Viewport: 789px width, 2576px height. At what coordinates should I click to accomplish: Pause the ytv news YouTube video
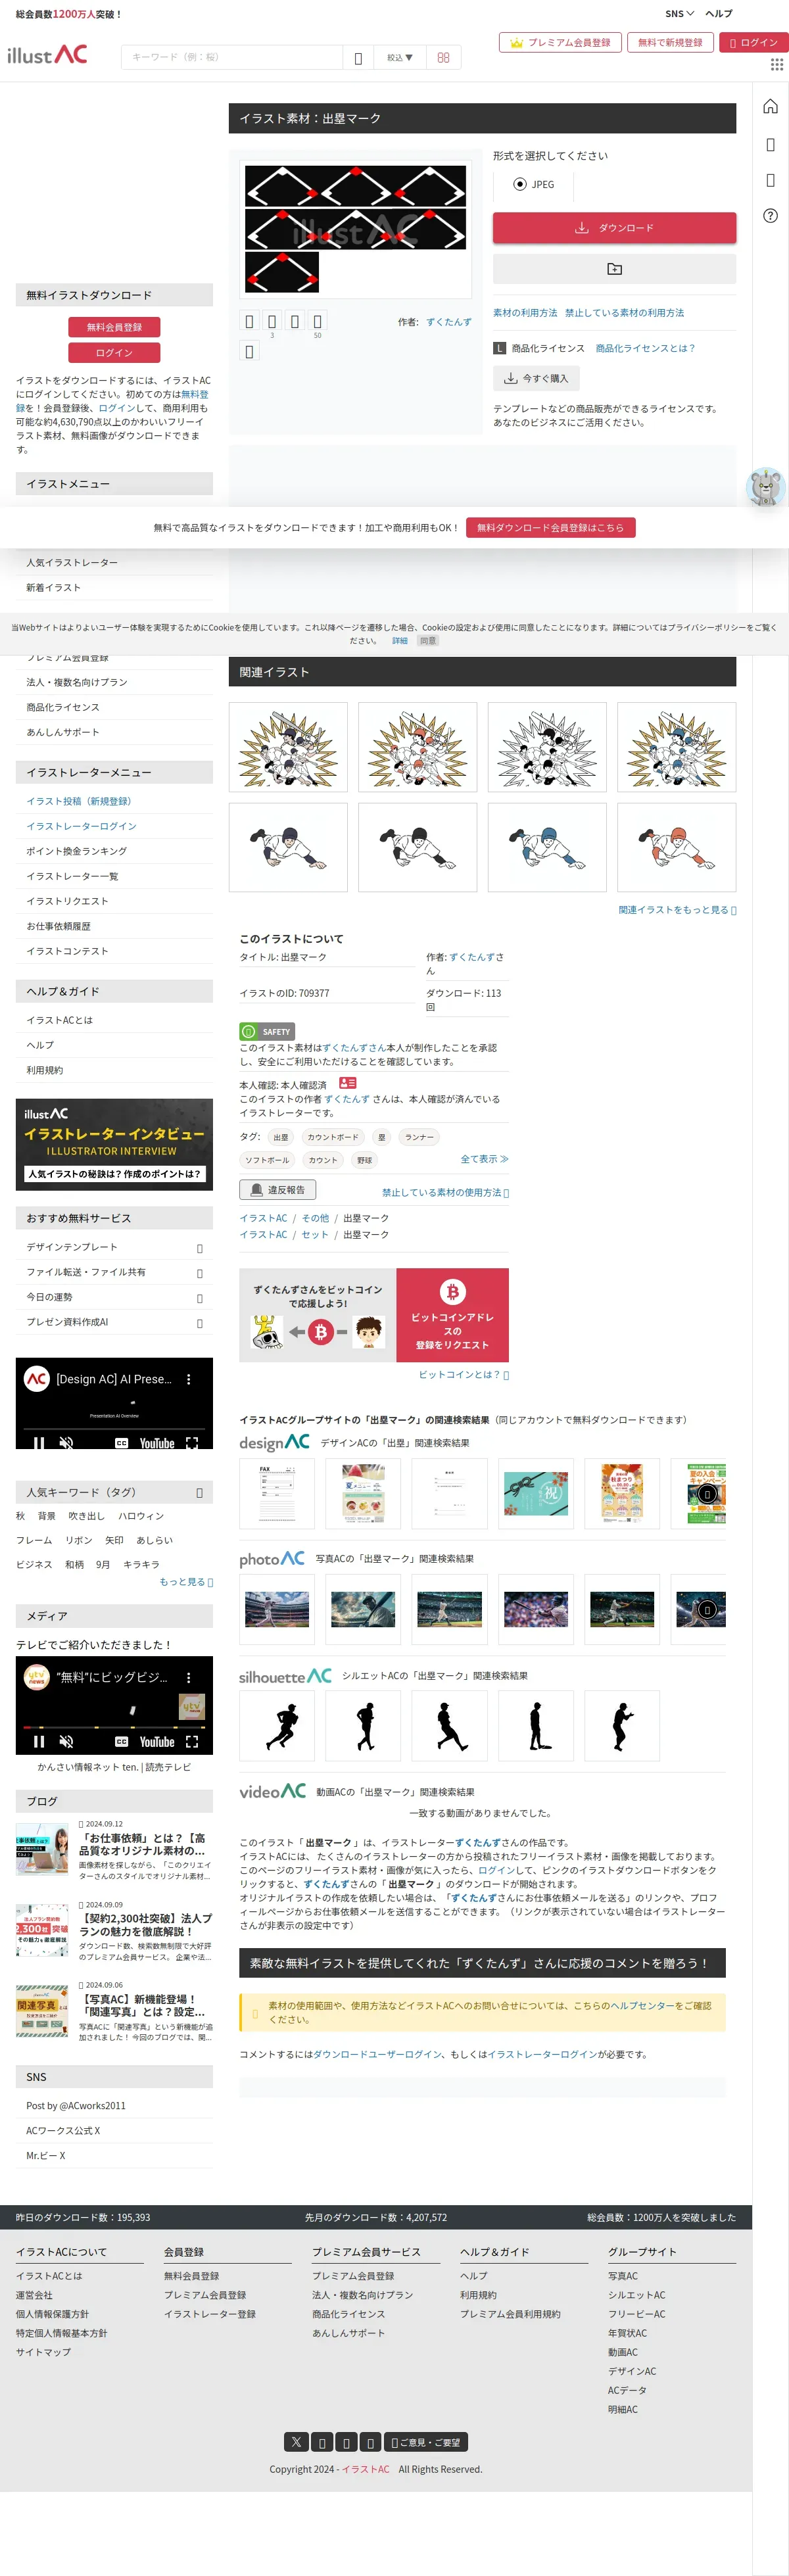click(x=39, y=1741)
